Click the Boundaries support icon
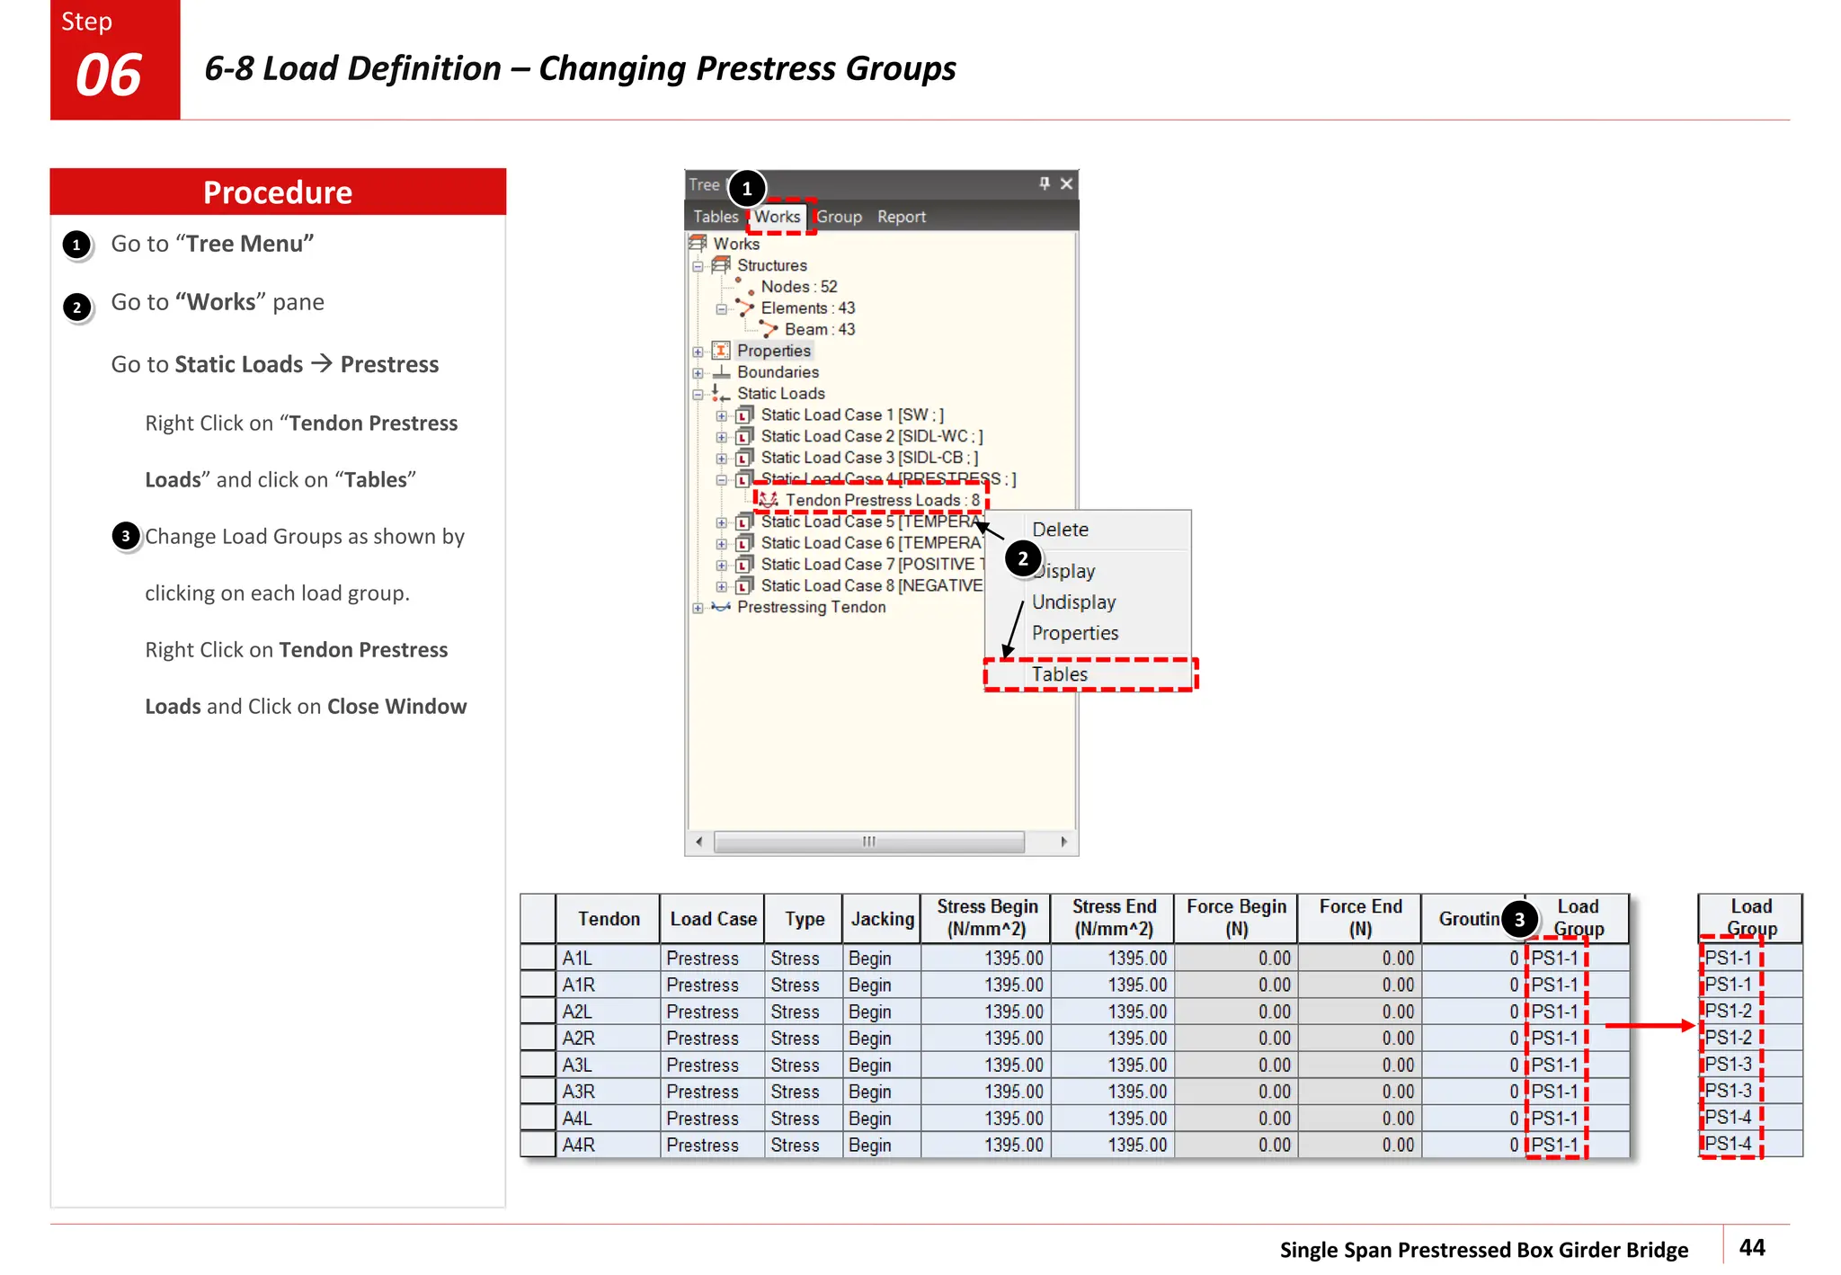This screenshot has height=1275, width=1841. (x=721, y=372)
